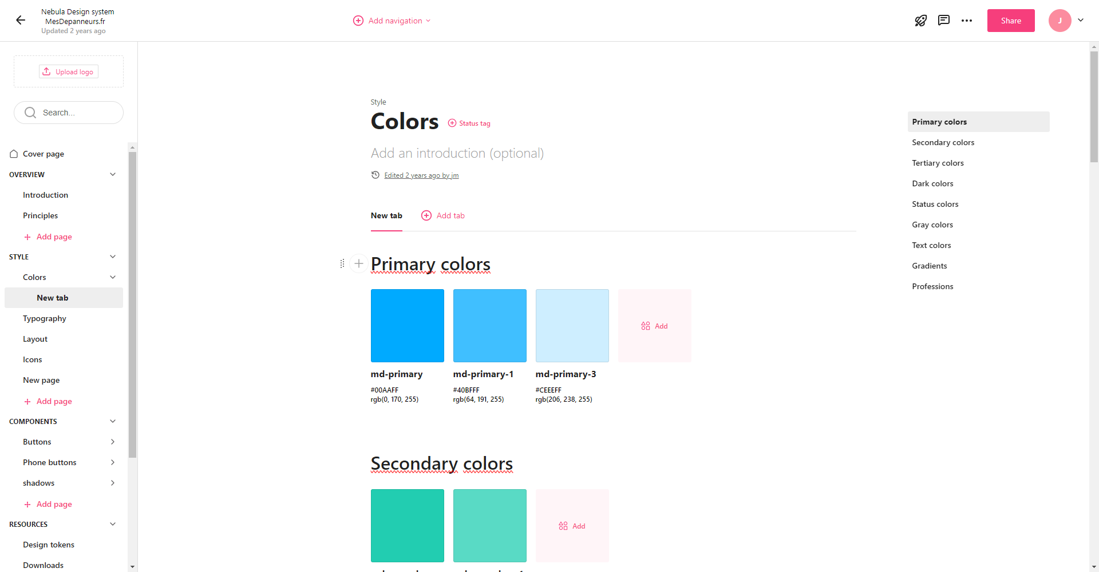Select the Typography page in sidebar

pyautogui.click(x=45, y=318)
